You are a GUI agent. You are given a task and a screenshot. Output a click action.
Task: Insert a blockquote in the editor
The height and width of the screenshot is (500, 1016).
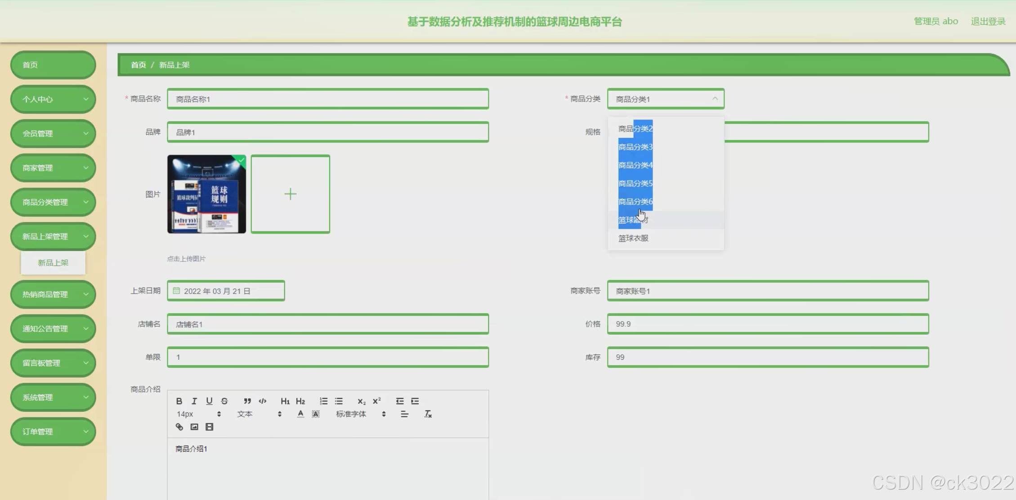coord(247,401)
